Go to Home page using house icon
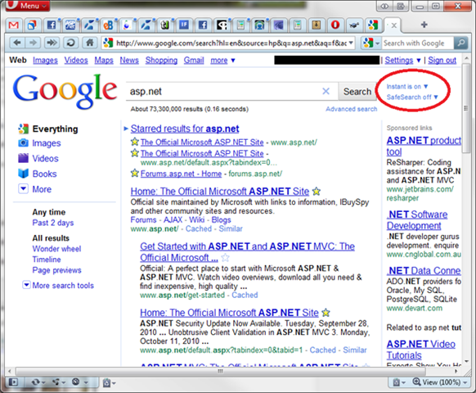The height and width of the screenshot is (393, 476). pos(90,43)
